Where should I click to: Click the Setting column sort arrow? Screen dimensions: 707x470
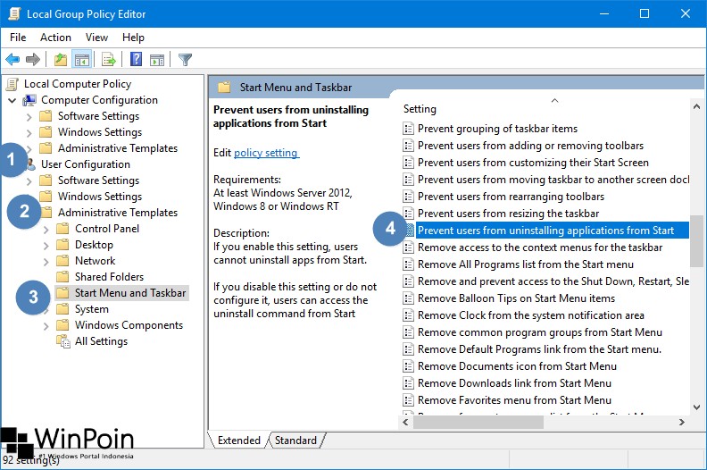coord(555,100)
